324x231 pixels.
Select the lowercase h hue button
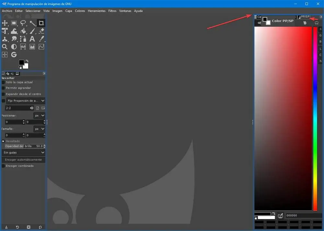(320, 61)
